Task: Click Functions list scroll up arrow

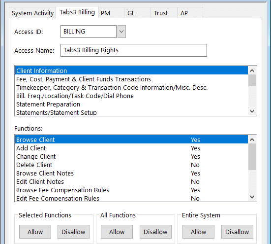Action: pyautogui.click(x=252, y=139)
